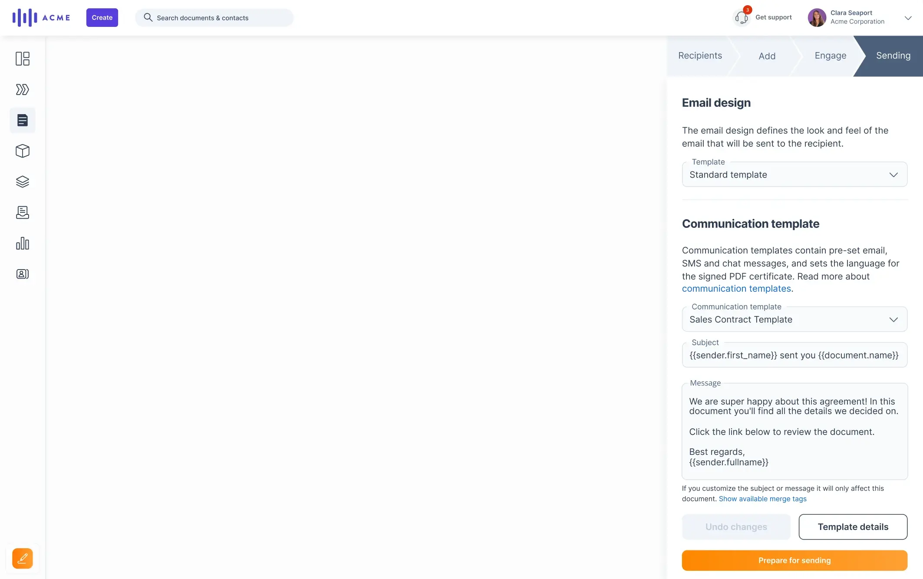Image resolution: width=923 pixels, height=579 pixels.
Task: Click the Prepare for sending orange button
Action: click(794, 559)
